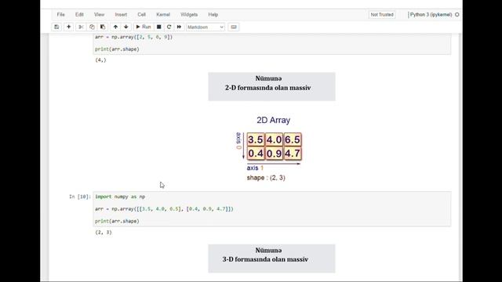The image size is (502, 282).
Task: Open the command palette keyboard icon
Action: pyautogui.click(x=234, y=27)
